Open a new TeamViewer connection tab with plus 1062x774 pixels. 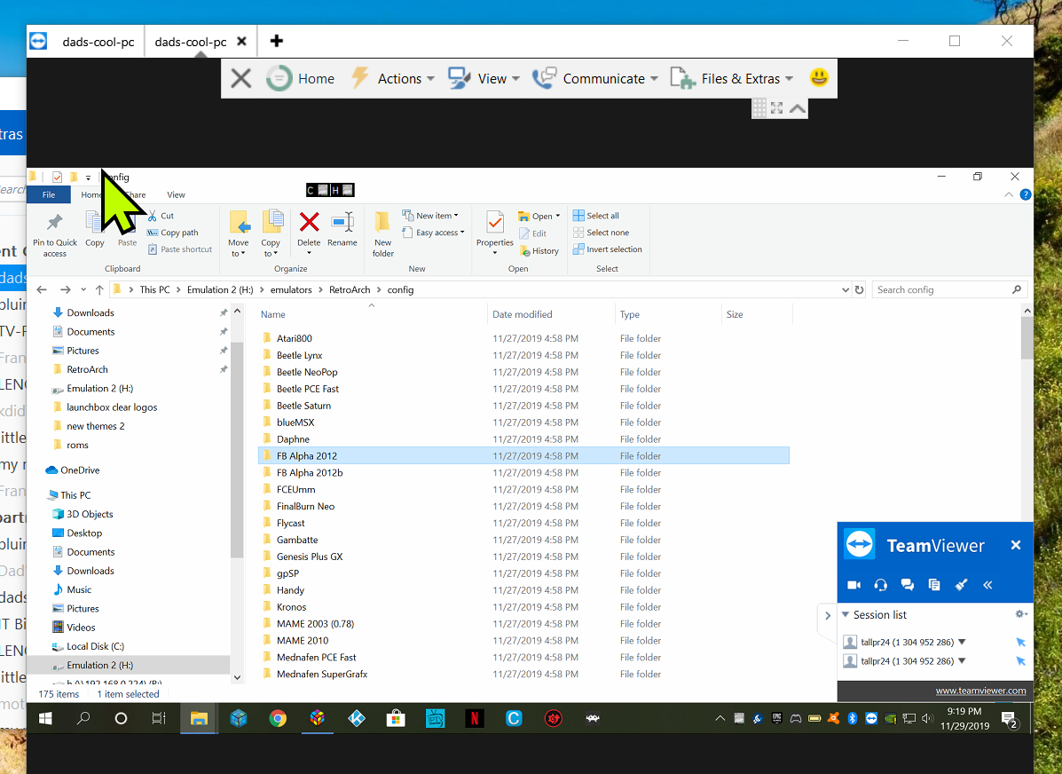pos(276,42)
